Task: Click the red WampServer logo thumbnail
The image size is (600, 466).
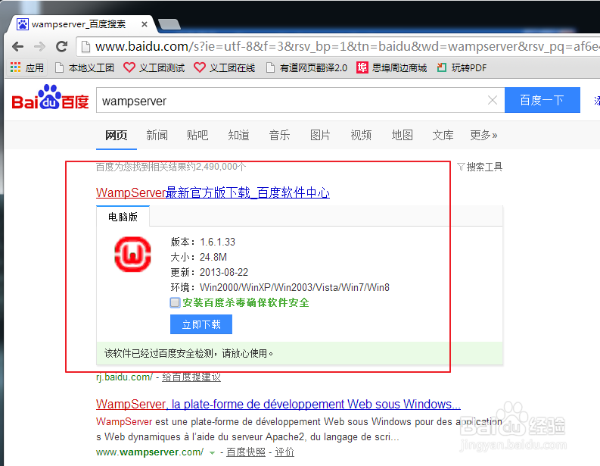Action: pos(132,255)
